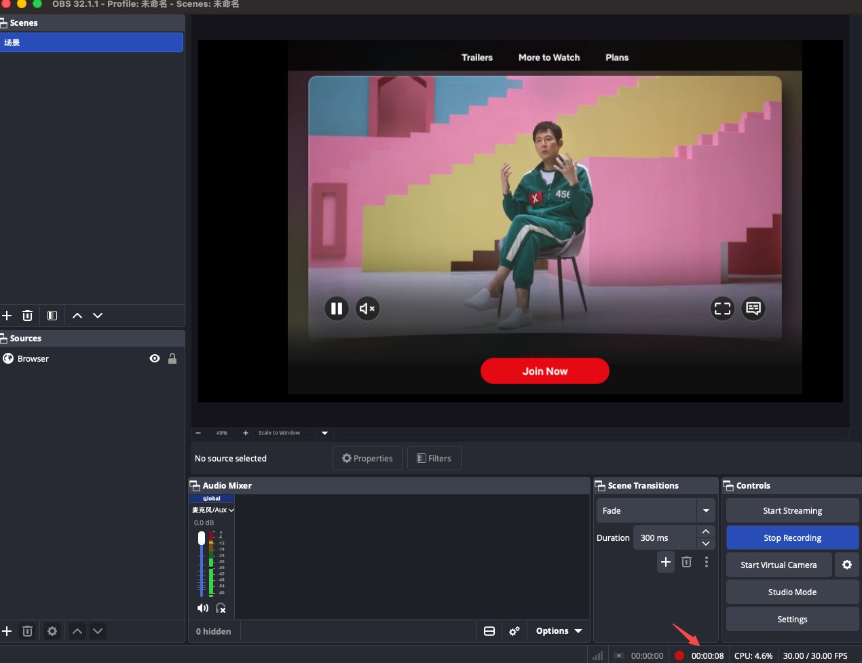Screen dimensions: 862x663
Task: Open subtitles icon on preview video
Action: [753, 309]
